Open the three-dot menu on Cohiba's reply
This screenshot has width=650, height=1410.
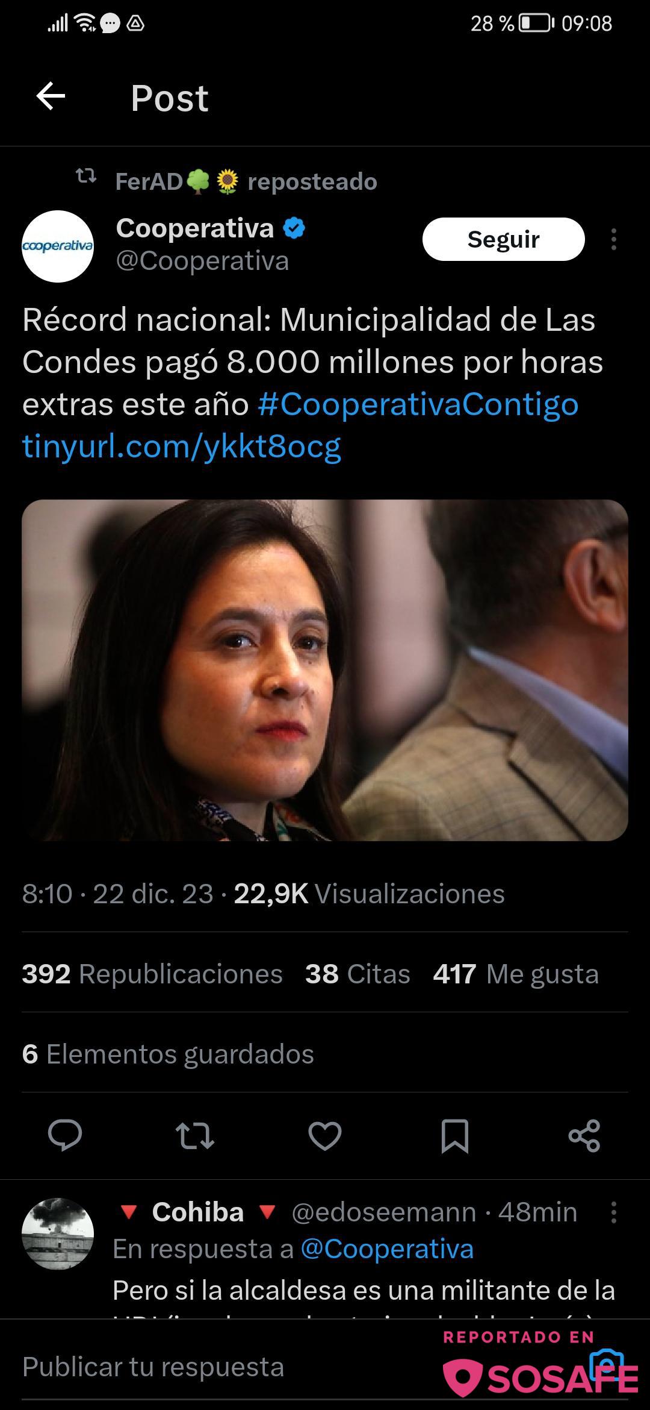click(613, 1212)
